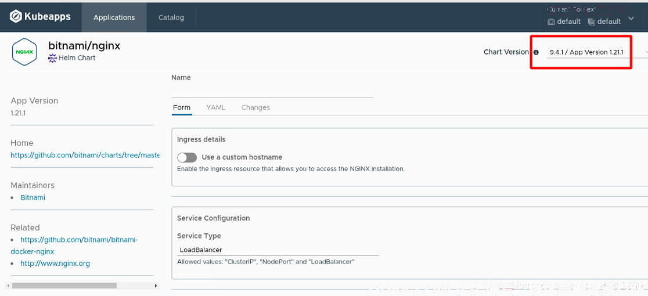Click the App Version 1.21.1 value
Screen dimensions: 648x296
(18, 113)
